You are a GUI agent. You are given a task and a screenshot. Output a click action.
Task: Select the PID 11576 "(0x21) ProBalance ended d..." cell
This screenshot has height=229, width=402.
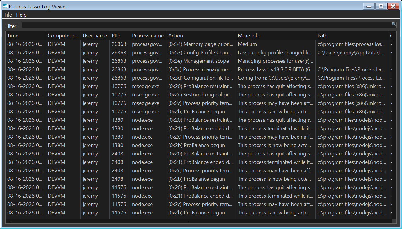200,196
